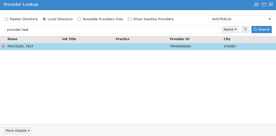Image resolution: width=276 pixels, height=136 pixels.
Task: Click the Practice column header
Action: (x=122, y=39)
